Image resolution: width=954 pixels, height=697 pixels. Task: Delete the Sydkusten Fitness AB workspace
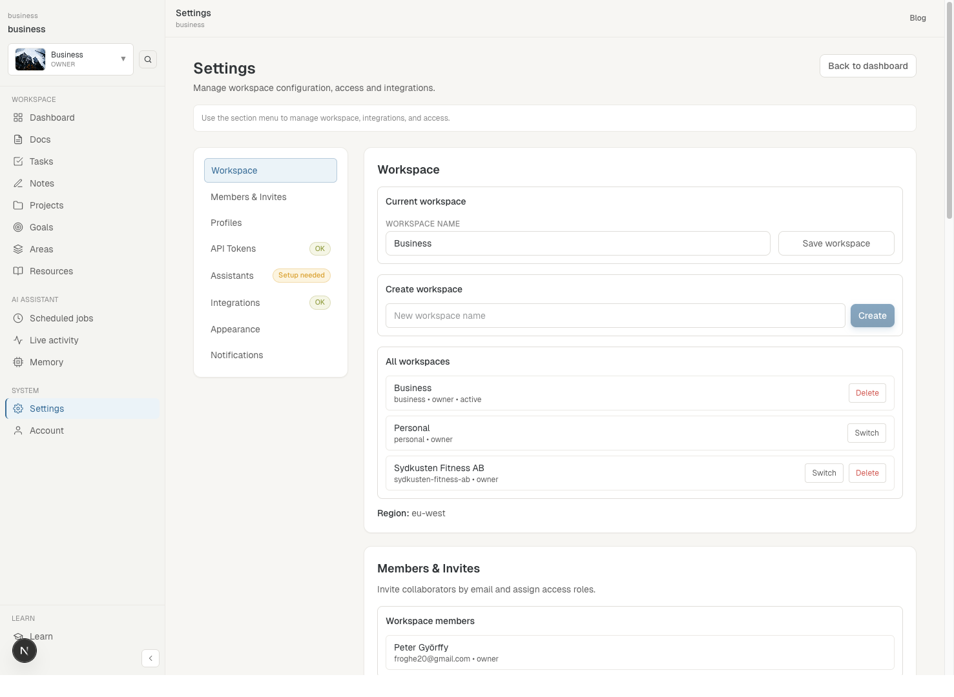(x=867, y=472)
